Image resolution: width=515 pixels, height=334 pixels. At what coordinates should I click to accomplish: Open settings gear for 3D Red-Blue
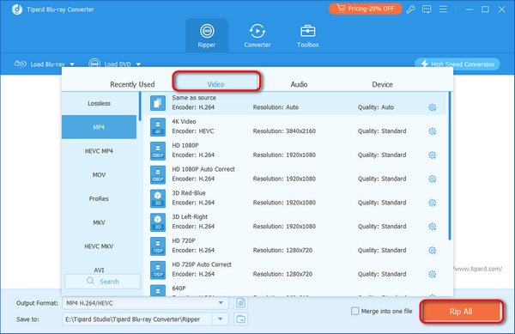433,203
